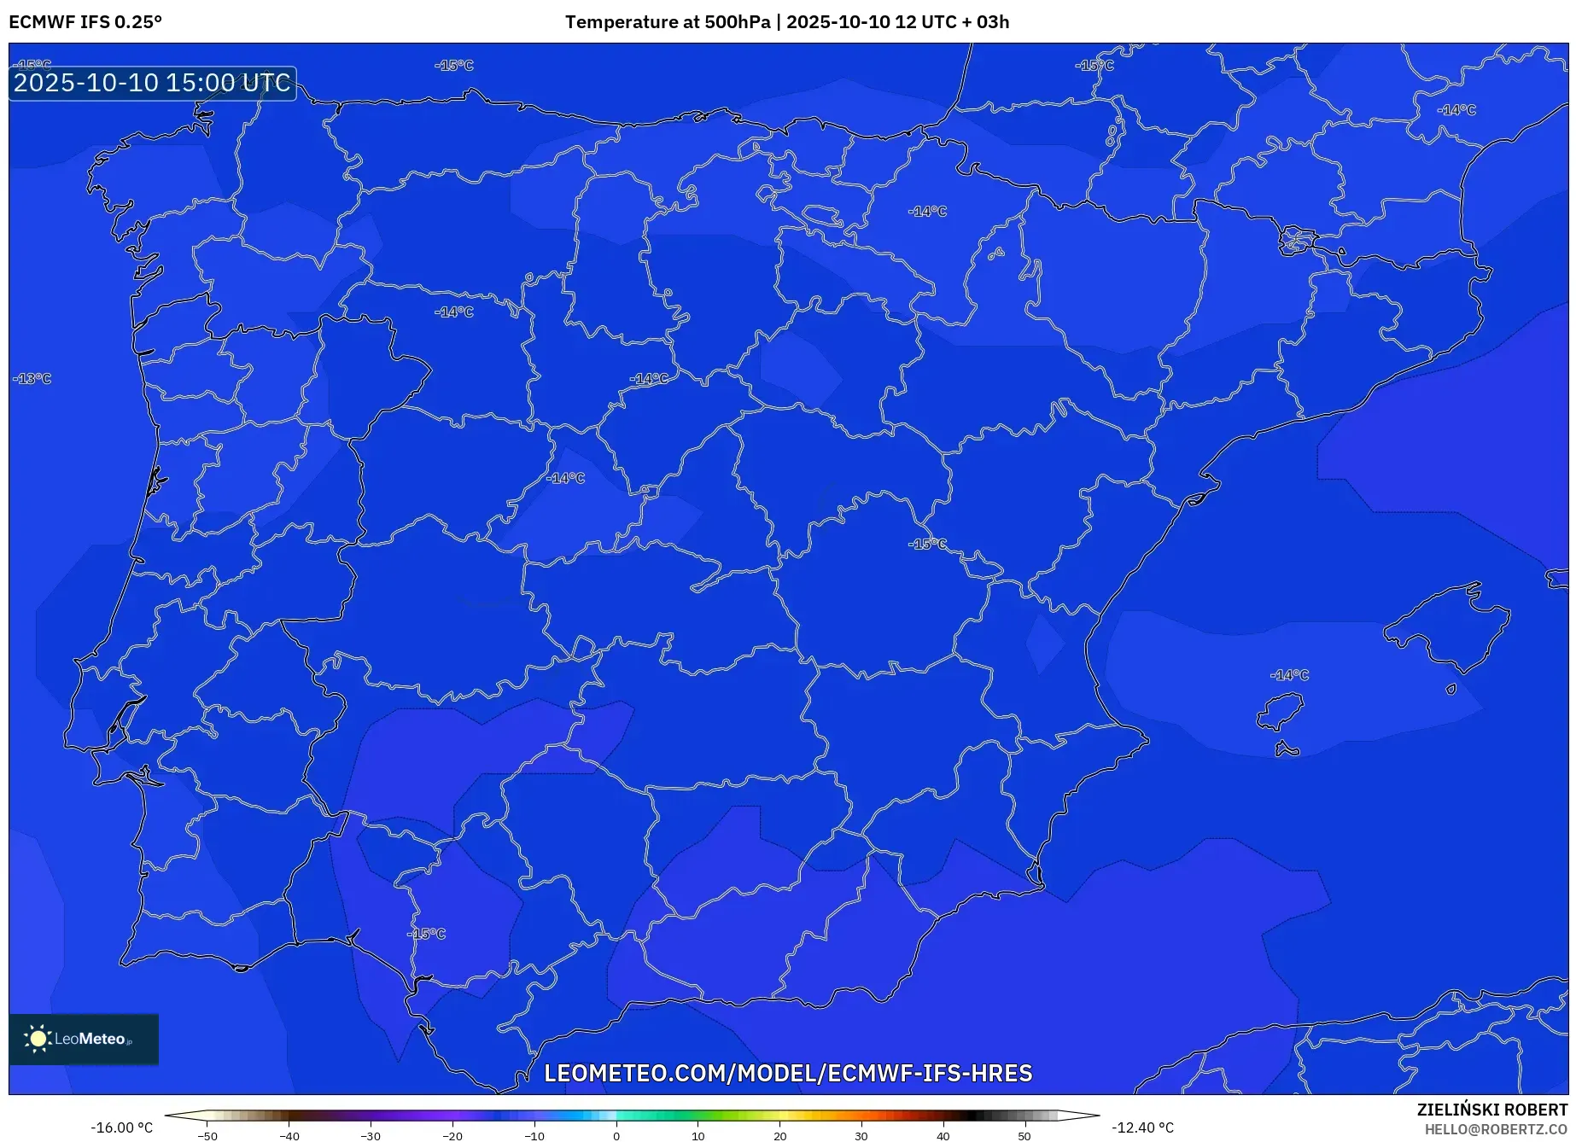The image size is (1576, 1142).
Task: Click the LeoMeteo sun logo
Action: 38,1038
